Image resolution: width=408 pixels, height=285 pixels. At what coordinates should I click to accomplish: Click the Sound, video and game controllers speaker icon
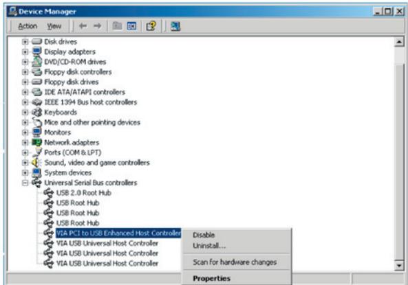point(36,162)
